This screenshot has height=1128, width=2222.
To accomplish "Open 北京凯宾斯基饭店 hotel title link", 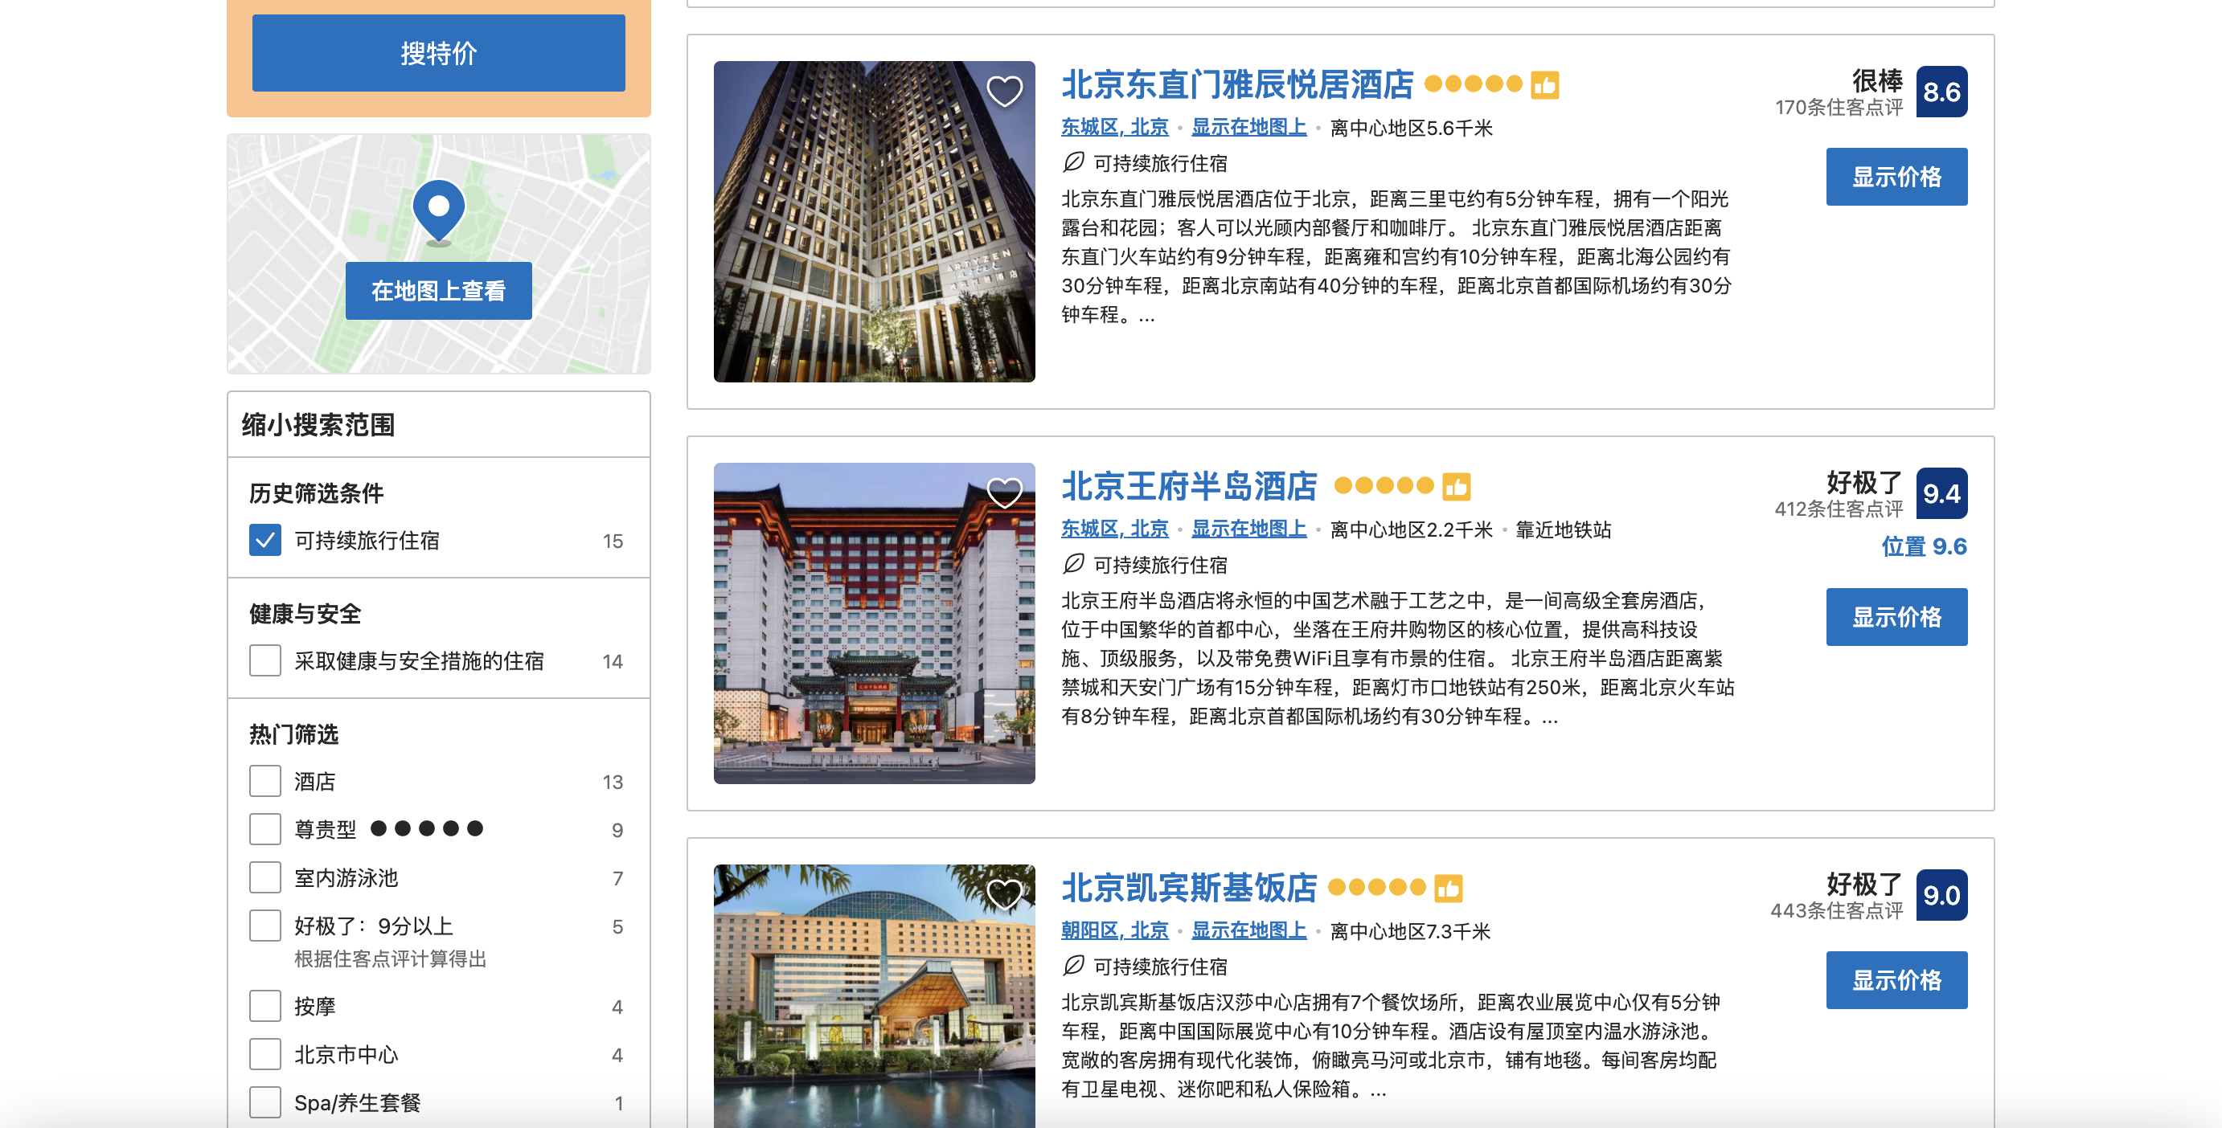I will coord(1189,889).
